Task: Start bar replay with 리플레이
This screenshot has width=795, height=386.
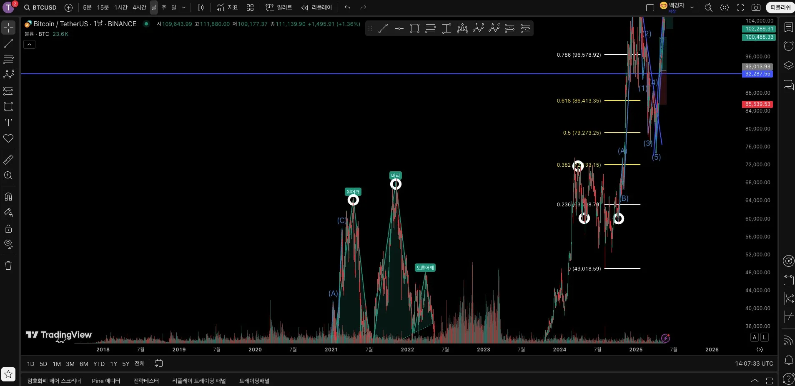Action: (317, 8)
